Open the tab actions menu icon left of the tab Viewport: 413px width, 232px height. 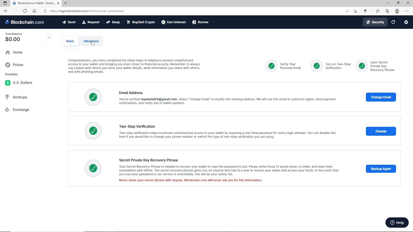click(x=5, y=3)
